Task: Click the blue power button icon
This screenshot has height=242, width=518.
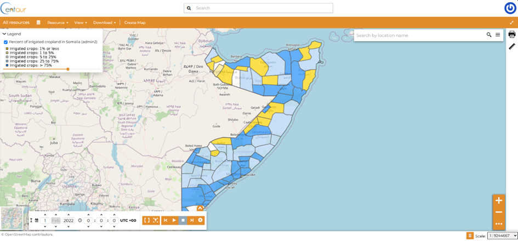Action: click(510, 8)
